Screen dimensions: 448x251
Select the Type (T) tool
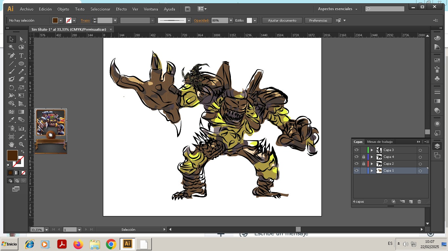coord(21,56)
